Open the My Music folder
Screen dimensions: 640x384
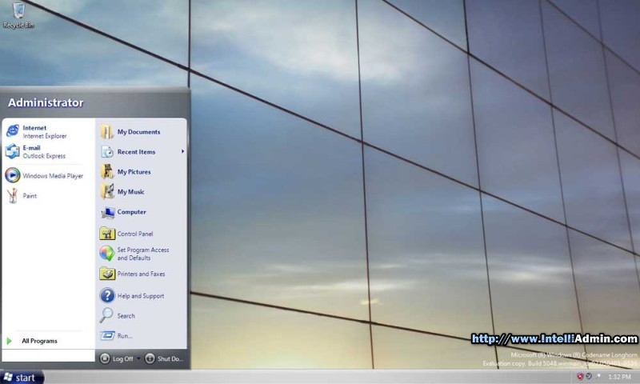click(x=142, y=192)
